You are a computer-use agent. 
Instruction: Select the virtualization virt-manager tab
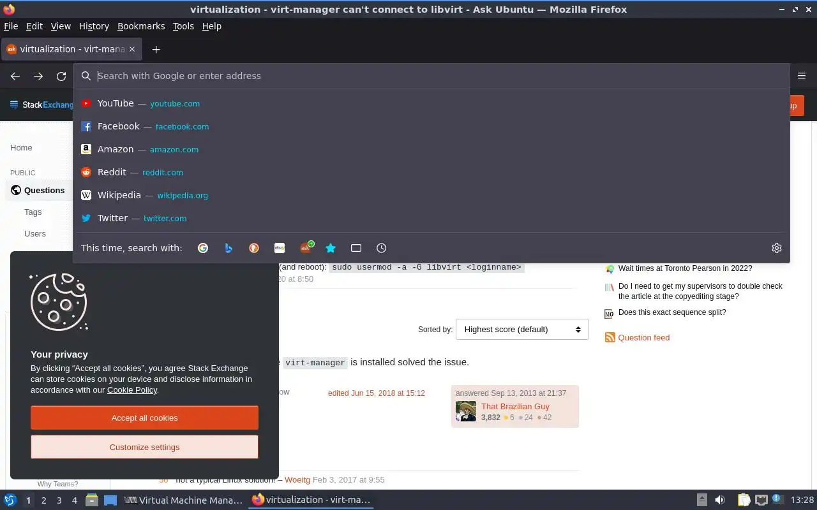point(71,49)
